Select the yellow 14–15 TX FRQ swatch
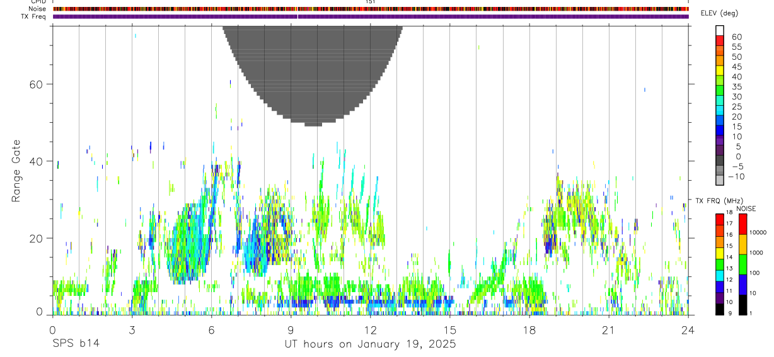This screenshot has height=357, width=774. 720,253
